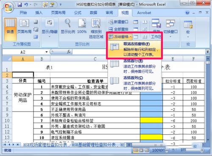Go to previous sheet tab arrow
This screenshot has height=156, width=212.
click(9, 145)
